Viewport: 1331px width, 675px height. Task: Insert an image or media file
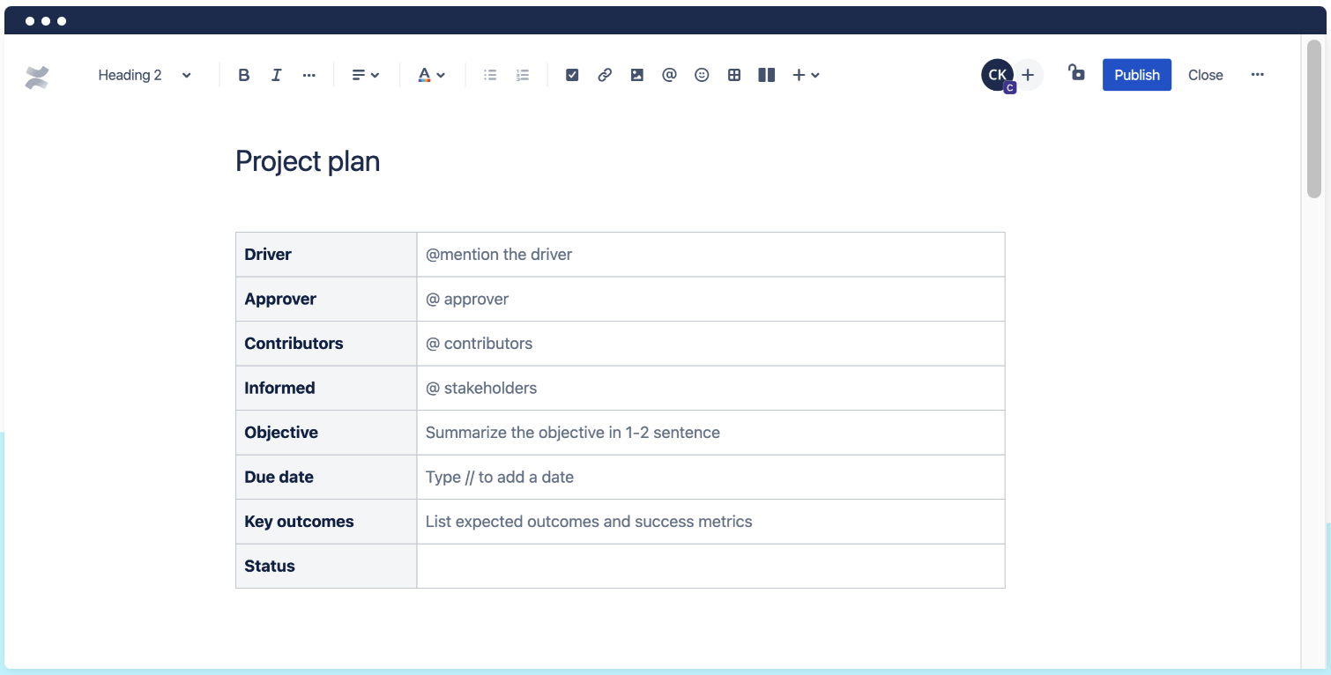(x=636, y=75)
